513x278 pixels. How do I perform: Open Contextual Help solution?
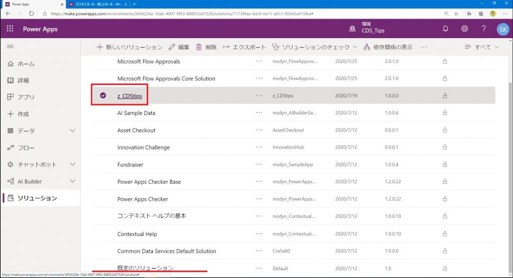[137, 234]
